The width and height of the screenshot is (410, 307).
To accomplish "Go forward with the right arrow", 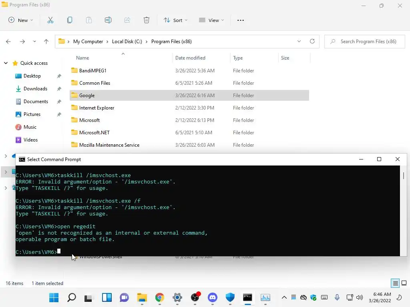I will coord(22,42).
